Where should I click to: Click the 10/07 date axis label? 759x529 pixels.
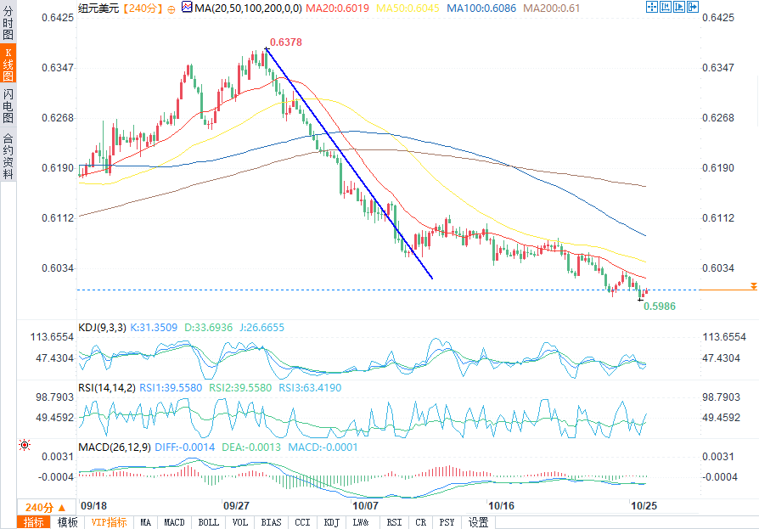pos(365,506)
